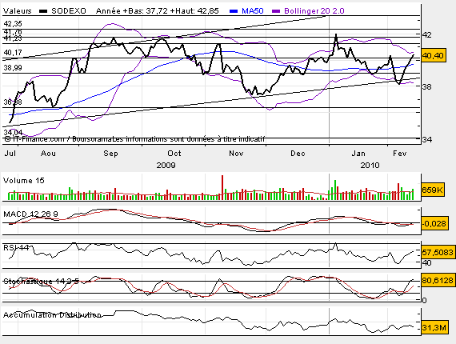Select the 'SODEXO' legend label

click(69, 11)
